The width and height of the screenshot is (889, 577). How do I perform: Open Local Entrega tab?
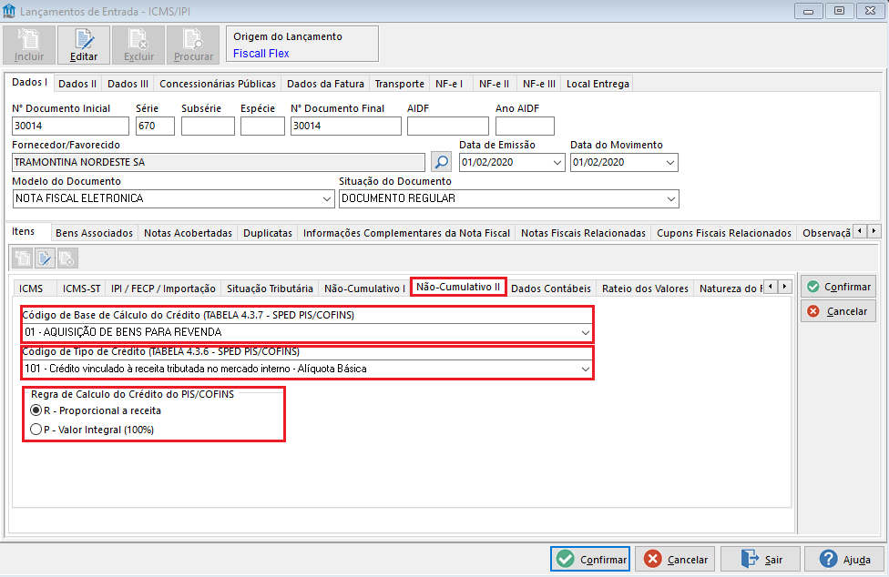[598, 84]
